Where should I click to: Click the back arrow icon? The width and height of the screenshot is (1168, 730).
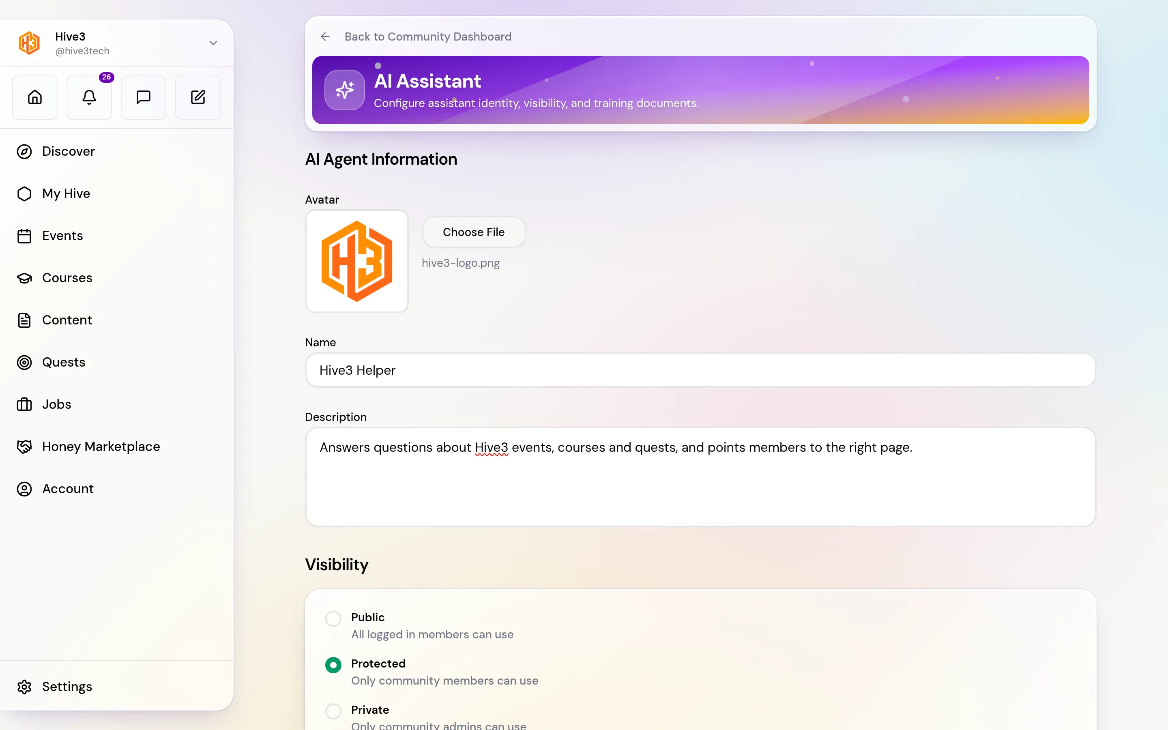(x=325, y=36)
